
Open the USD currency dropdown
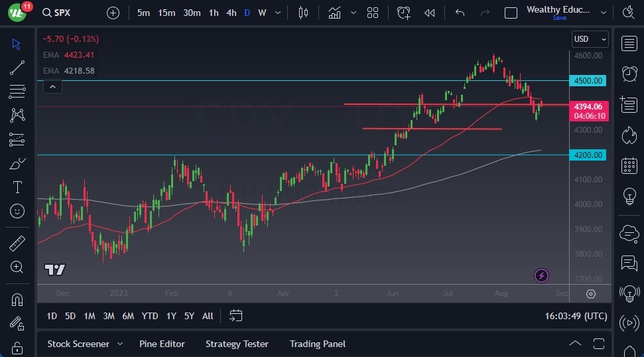tap(590, 39)
